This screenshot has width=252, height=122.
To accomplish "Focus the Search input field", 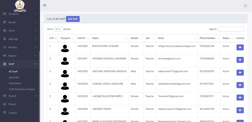I will pyautogui.click(x=231, y=29).
